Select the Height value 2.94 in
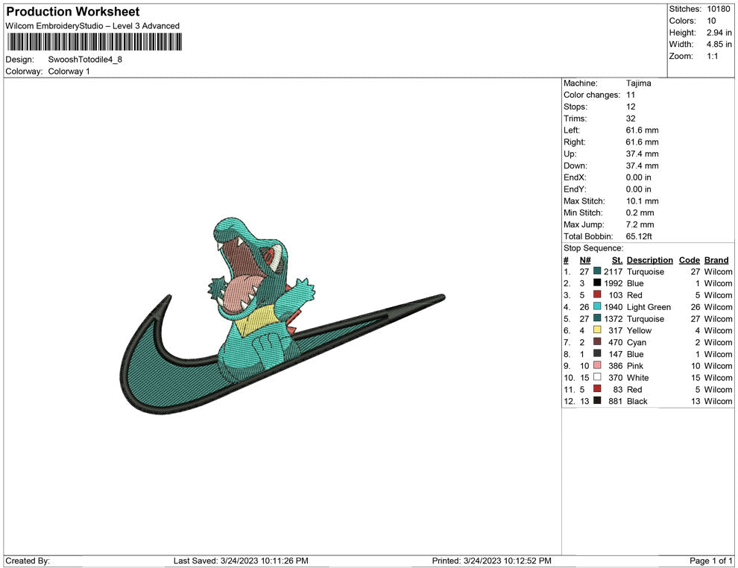This screenshot has height=568, width=738. pyautogui.click(x=719, y=33)
